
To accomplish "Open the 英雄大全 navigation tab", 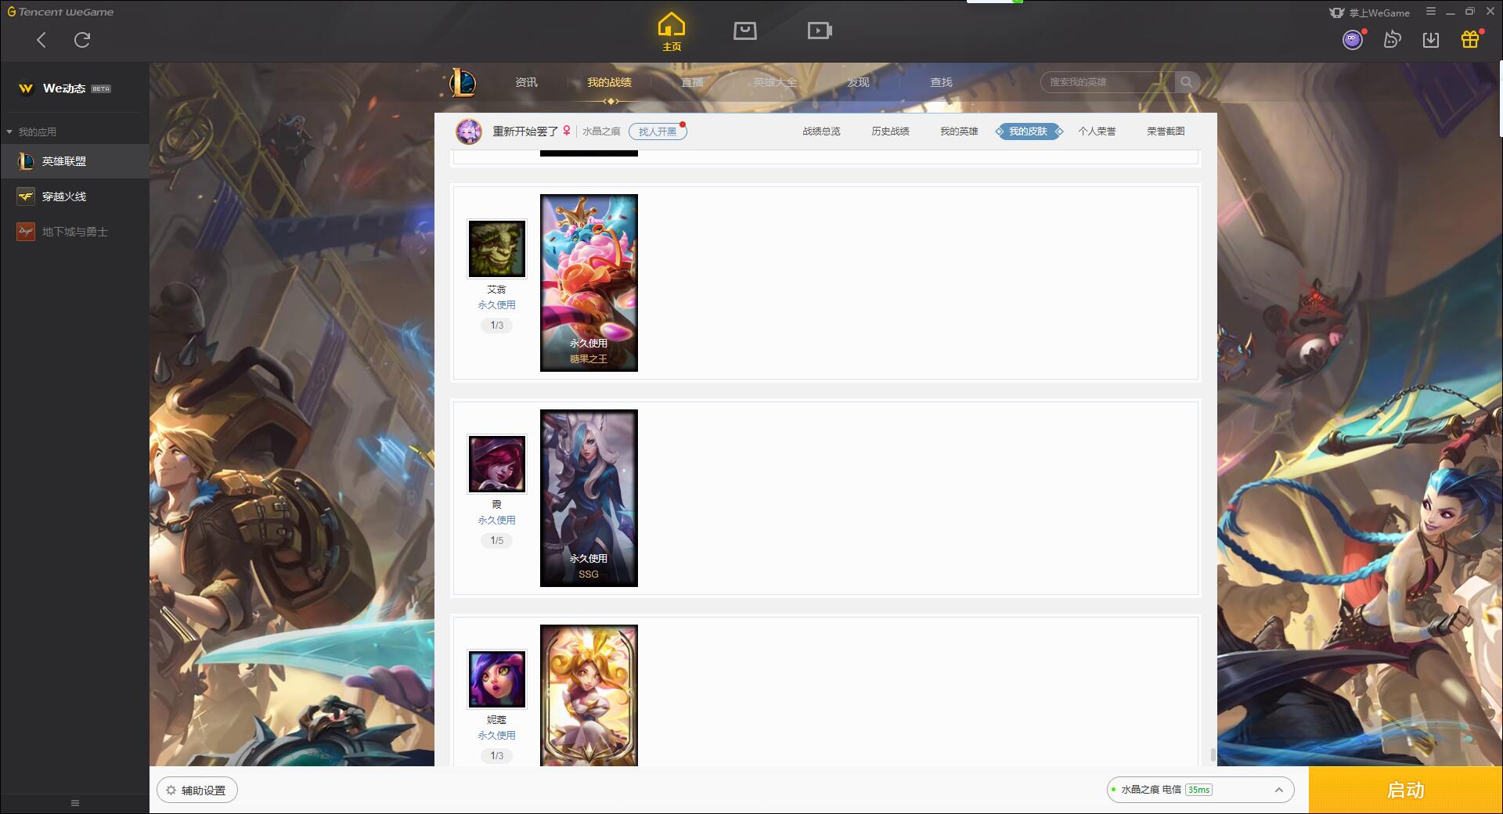I will 775,82.
